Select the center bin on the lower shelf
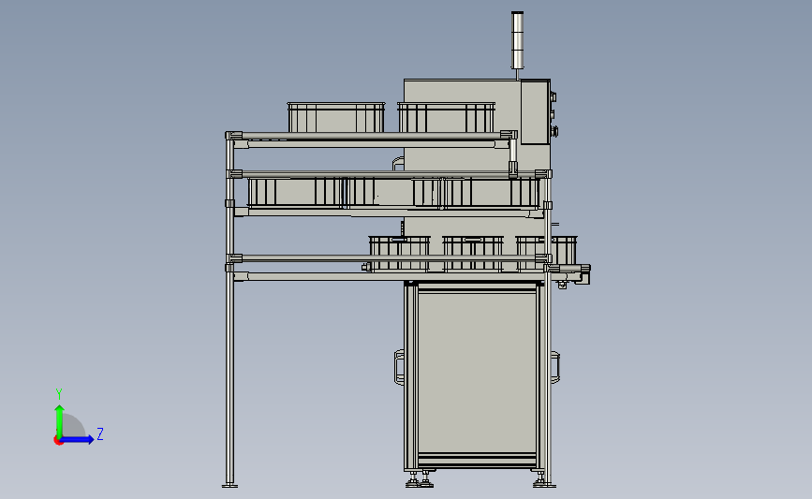Viewport: 812px width, 499px height. pos(472,254)
